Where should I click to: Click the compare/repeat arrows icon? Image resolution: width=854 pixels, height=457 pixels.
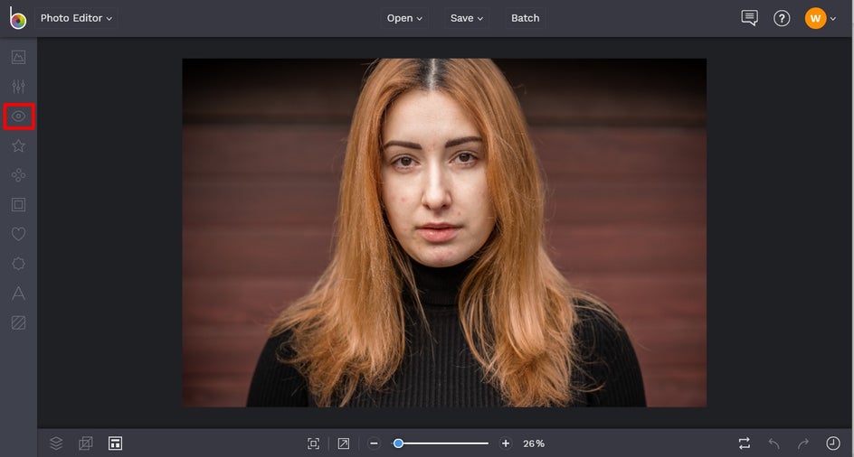[745, 443]
